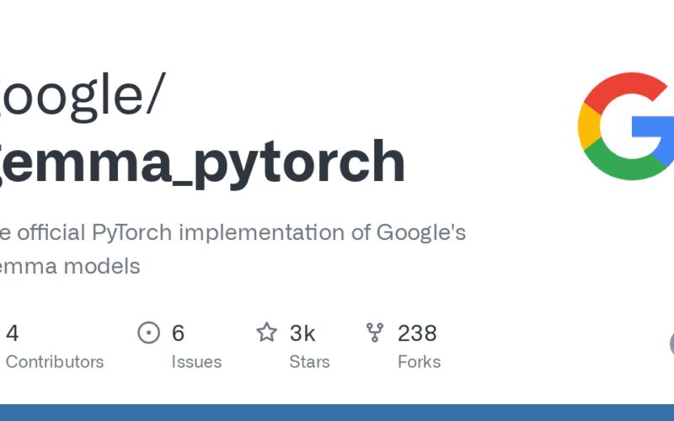The height and width of the screenshot is (421, 674).
Task: Click the Forks branch icon
Action: (x=375, y=333)
